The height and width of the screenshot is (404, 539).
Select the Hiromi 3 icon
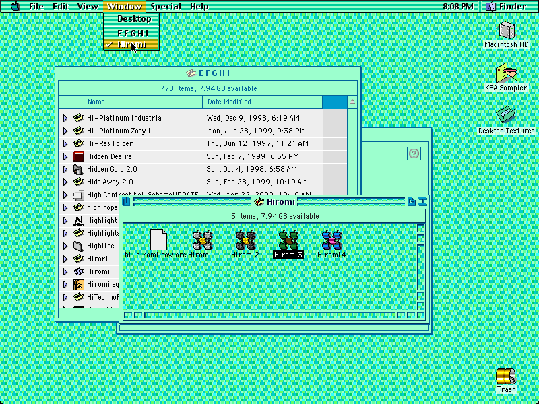coord(288,240)
